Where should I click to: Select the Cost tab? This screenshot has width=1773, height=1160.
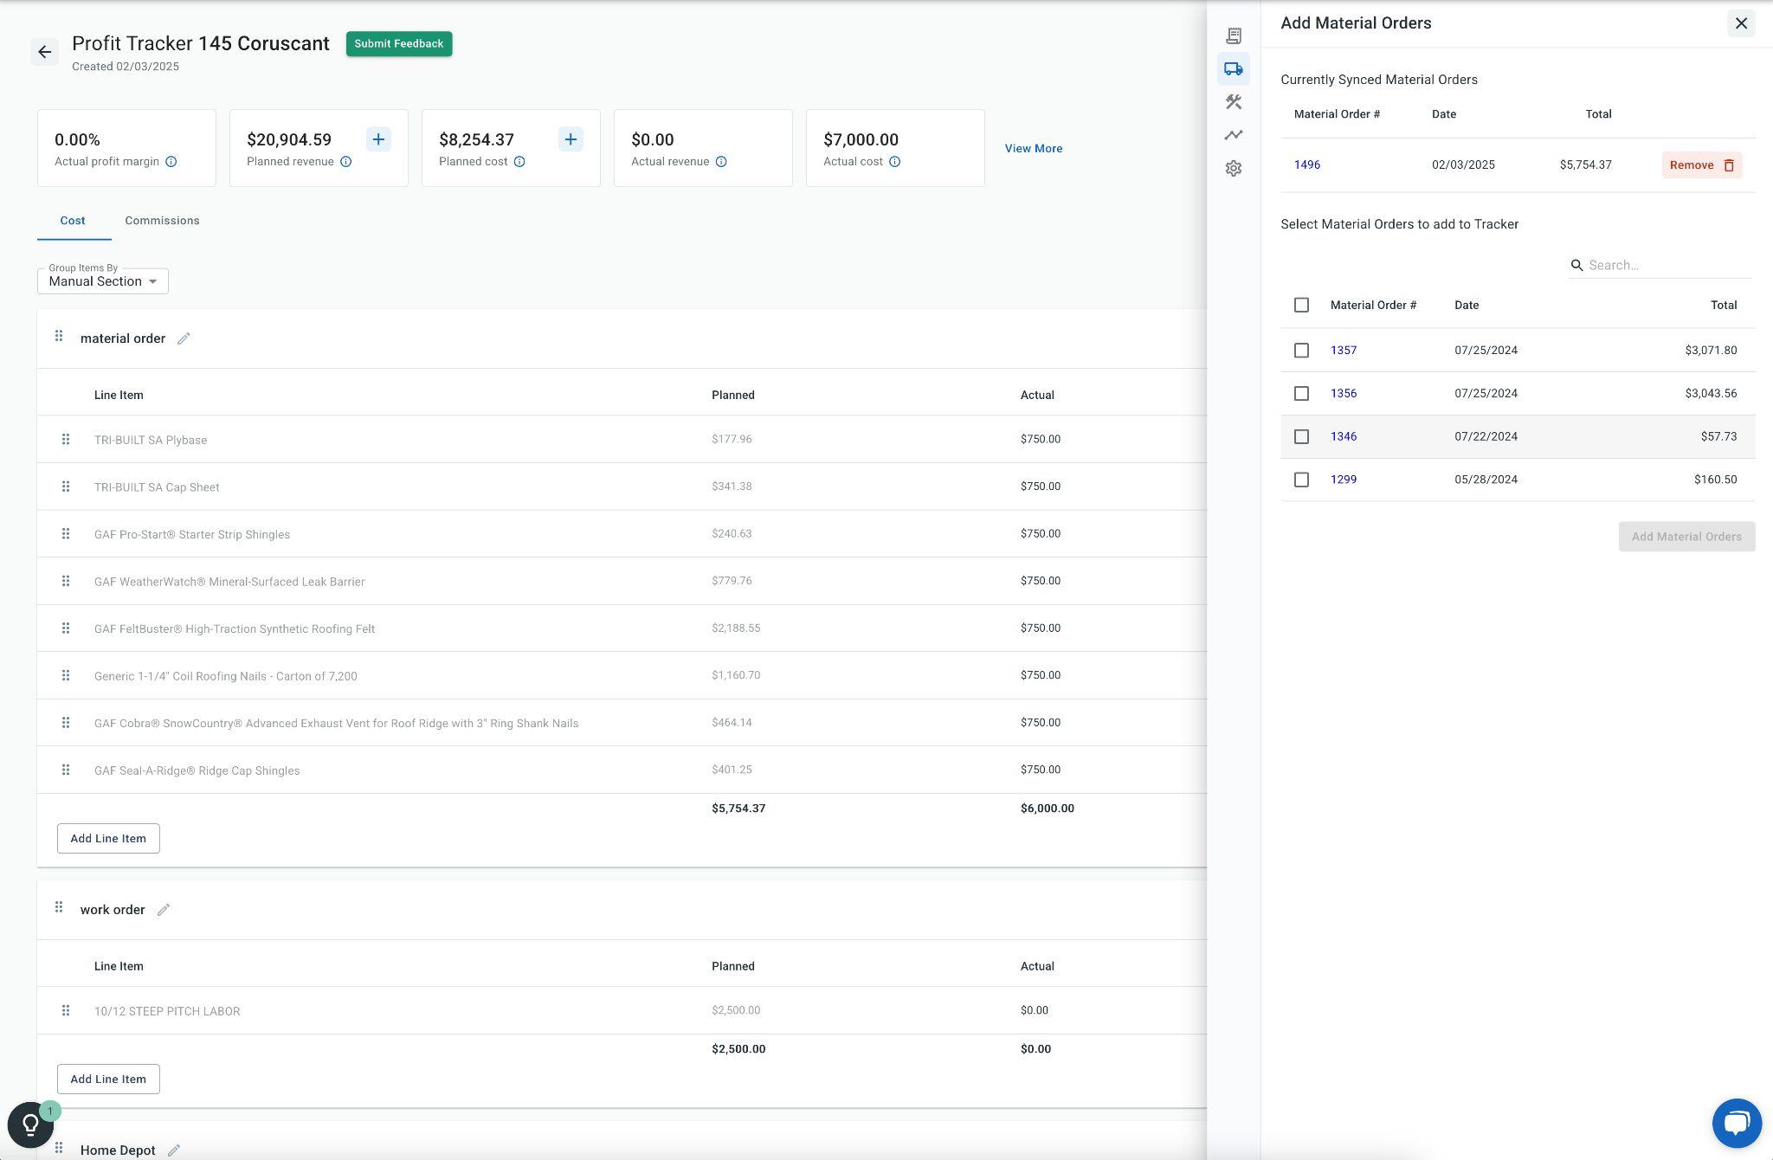pyautogui.click(x=73, y=221)
